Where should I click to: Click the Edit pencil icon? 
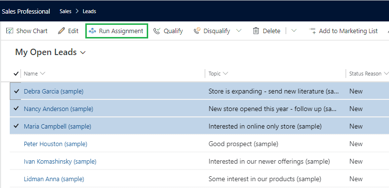[x=61, y=31]
